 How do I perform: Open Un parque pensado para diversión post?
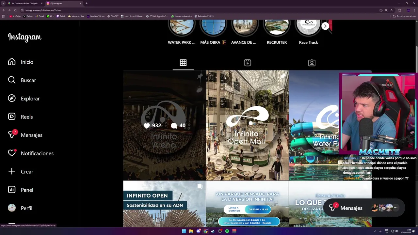pos(247,204)
